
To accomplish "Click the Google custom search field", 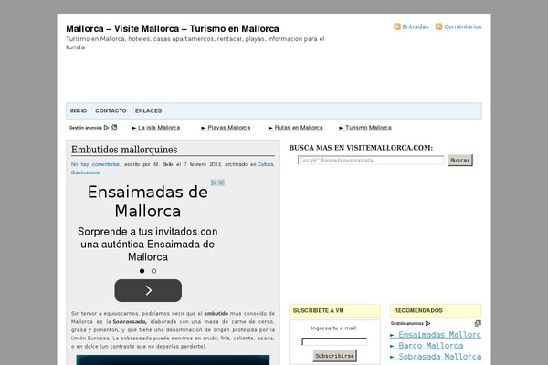I will 371,160.
